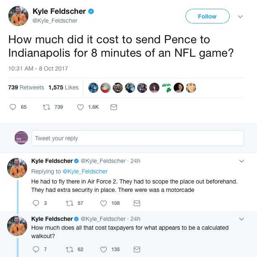Like the Air Force 2 reply

pos(103,203)
